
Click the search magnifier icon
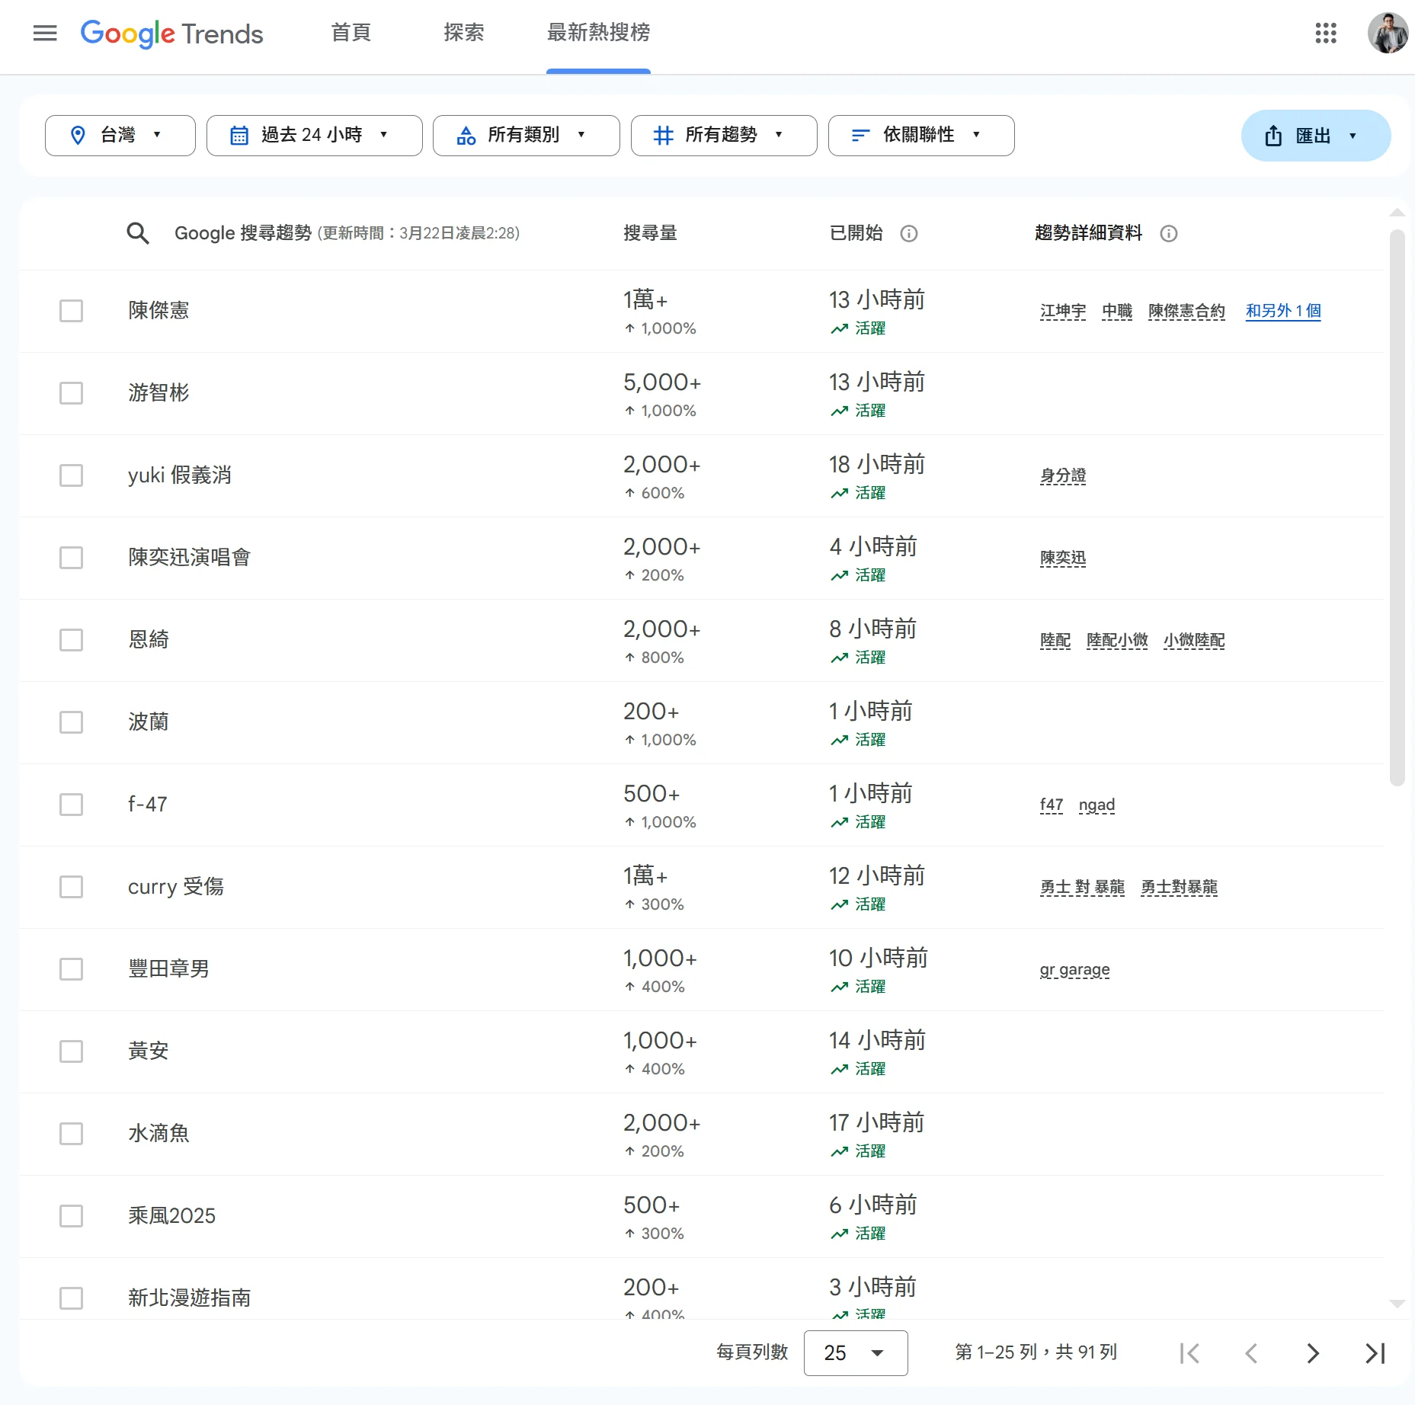point(138,233)
